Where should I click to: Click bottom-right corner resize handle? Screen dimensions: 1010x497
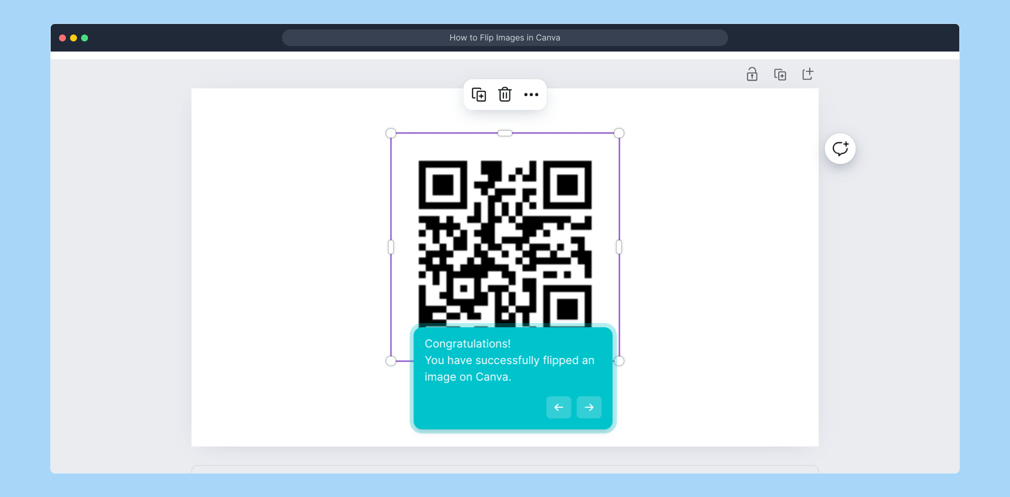click(619, 361)
